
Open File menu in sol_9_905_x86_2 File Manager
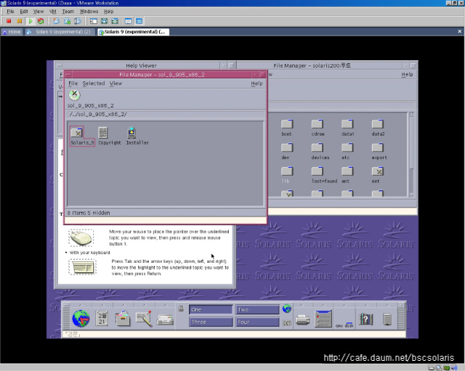pyautogui.click(x=73, y=83)
